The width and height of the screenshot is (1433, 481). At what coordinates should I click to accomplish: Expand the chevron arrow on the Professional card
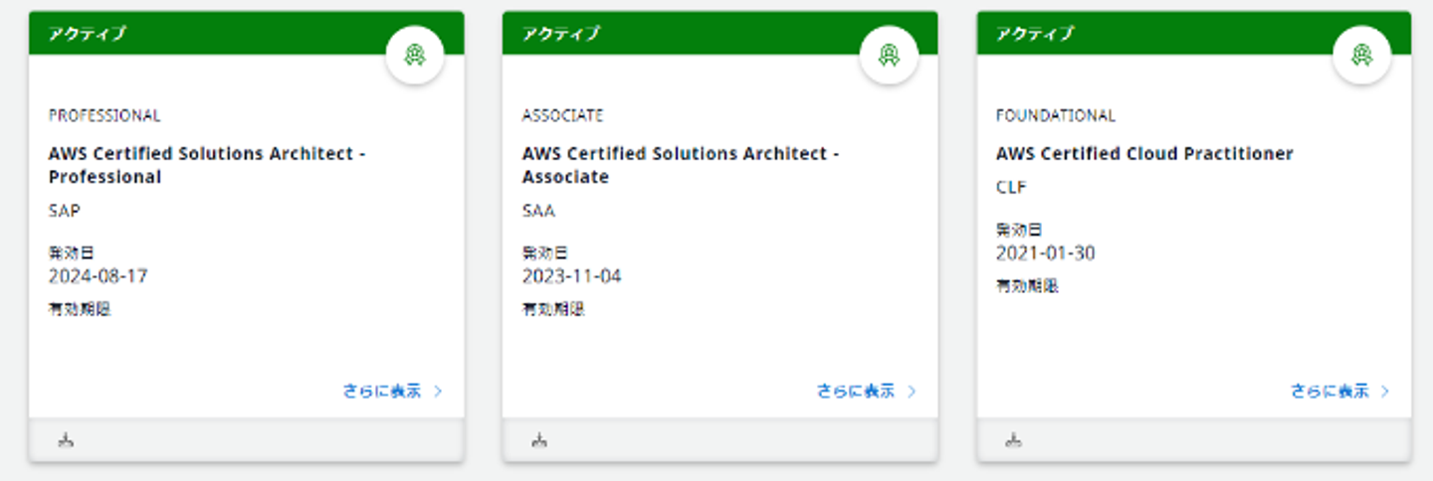pos(438,392)
